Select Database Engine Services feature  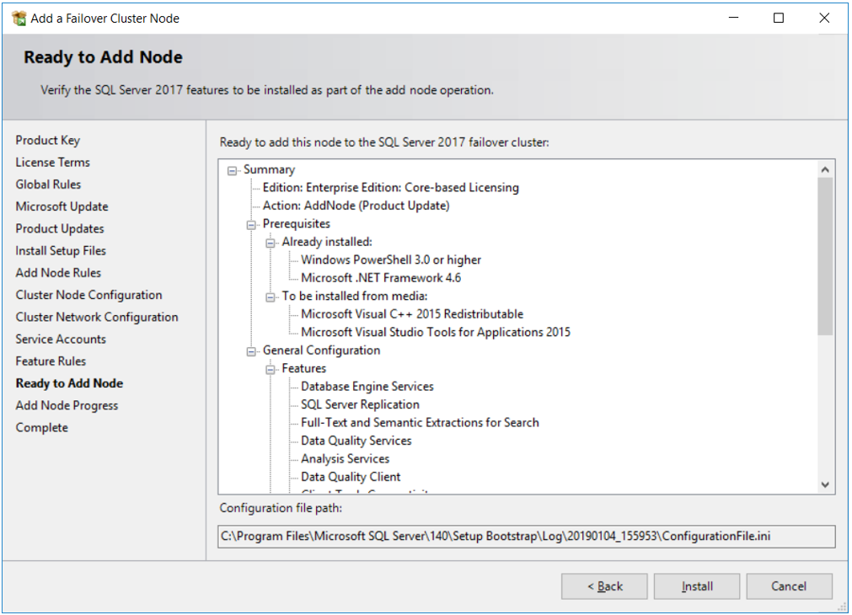tap(367, 387)
